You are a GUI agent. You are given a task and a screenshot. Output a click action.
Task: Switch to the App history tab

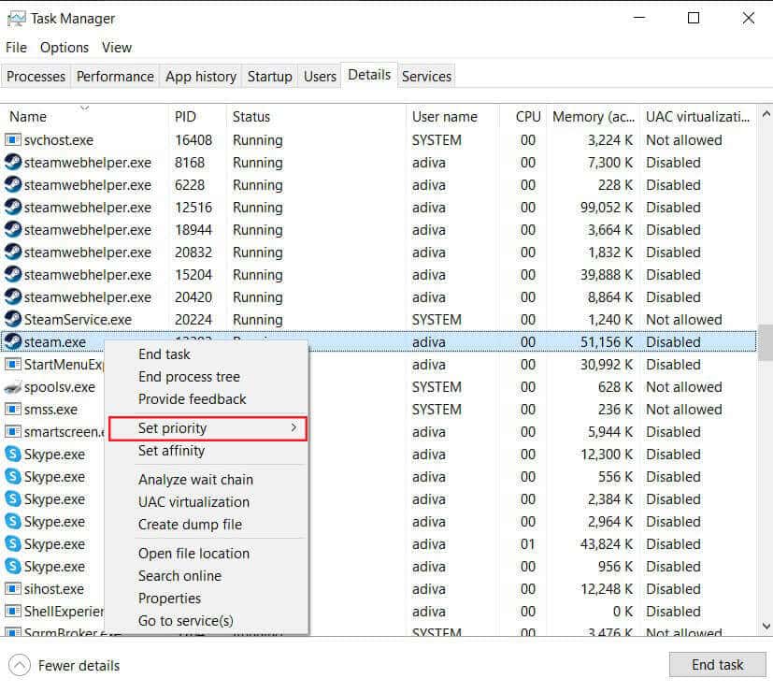click(x=201, y=77)
